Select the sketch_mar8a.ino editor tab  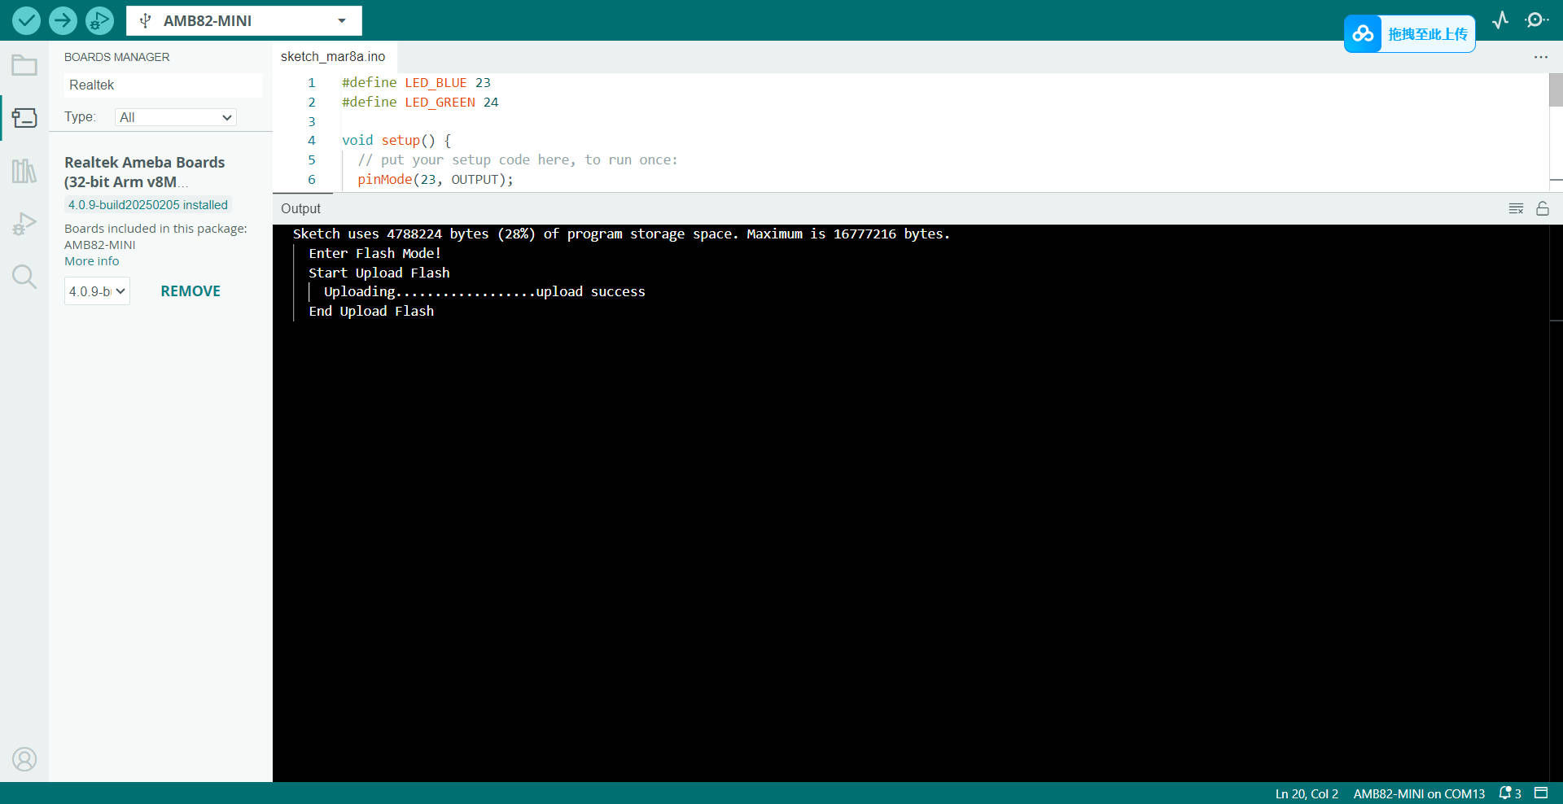[333, 57]
